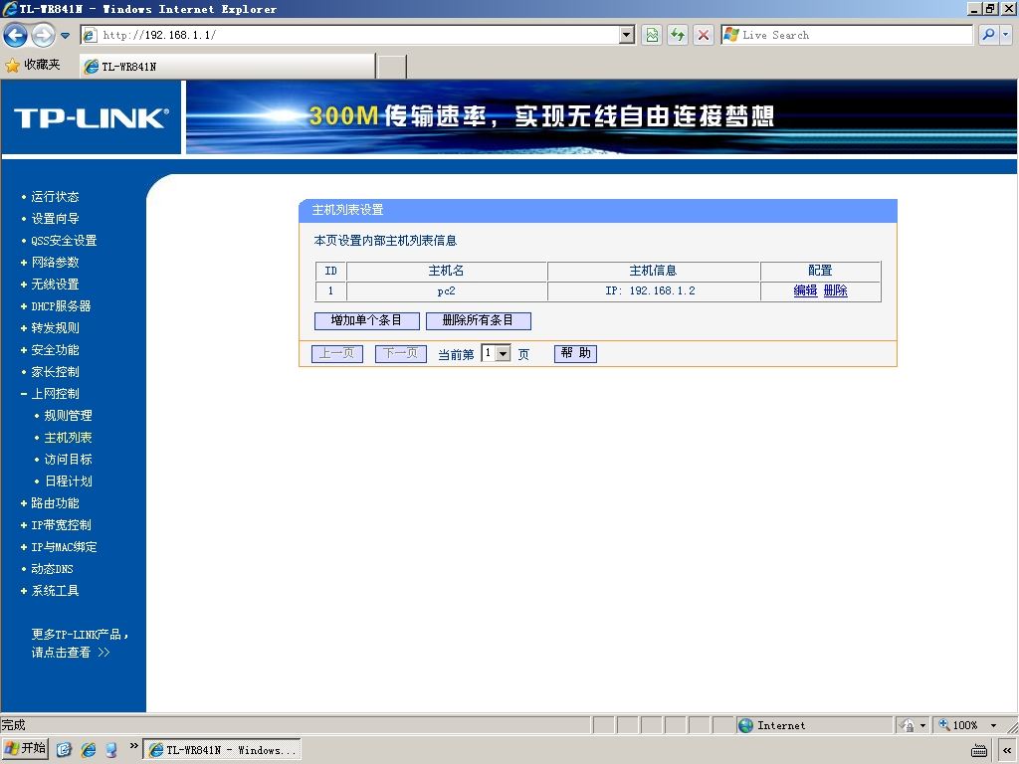Open 设置向导 in the sidebar

pyautogui.click(x=55, y=219)
